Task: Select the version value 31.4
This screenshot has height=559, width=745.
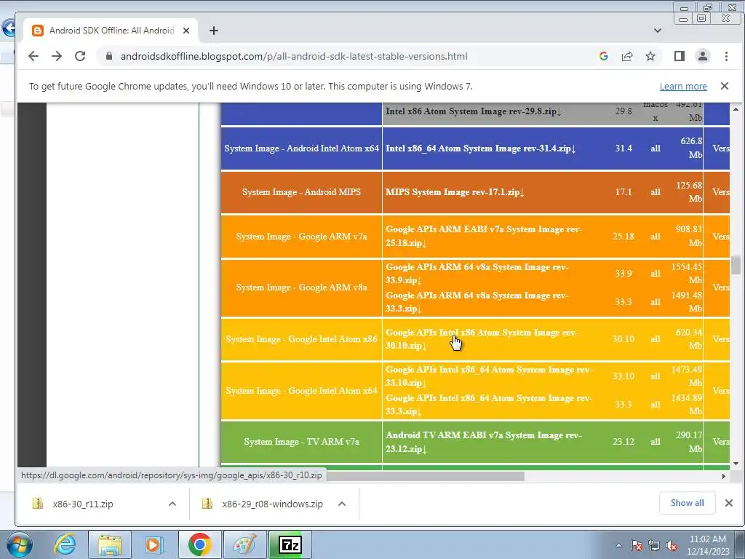Action: [624, 148]
